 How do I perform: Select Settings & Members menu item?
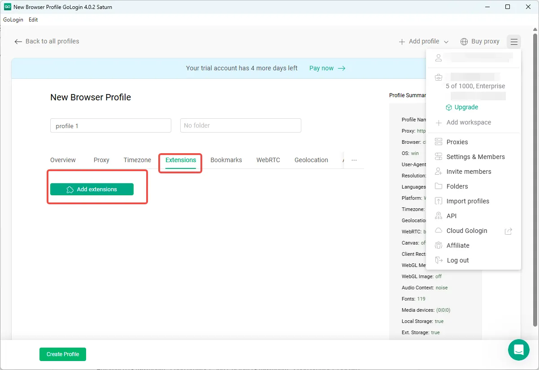pos(475,157)
